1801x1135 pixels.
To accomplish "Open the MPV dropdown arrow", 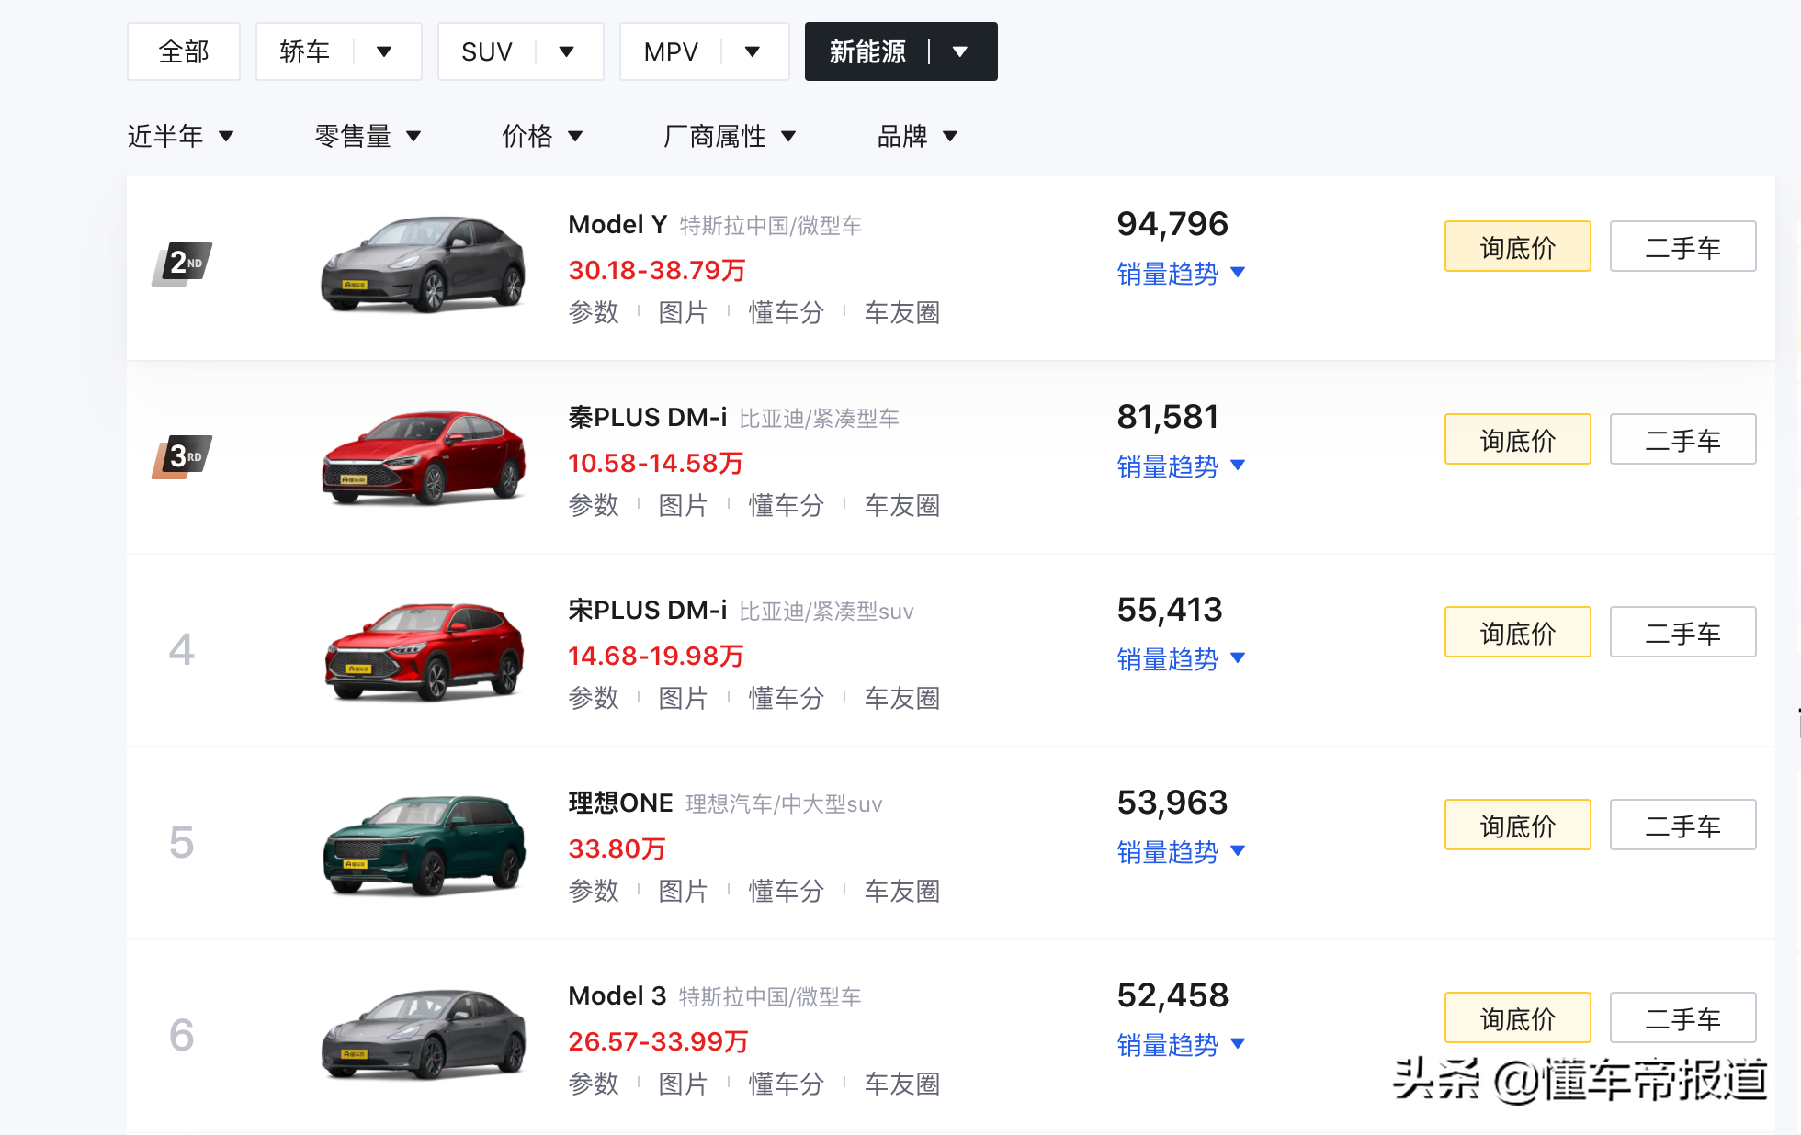I will [x=753, y=51].
